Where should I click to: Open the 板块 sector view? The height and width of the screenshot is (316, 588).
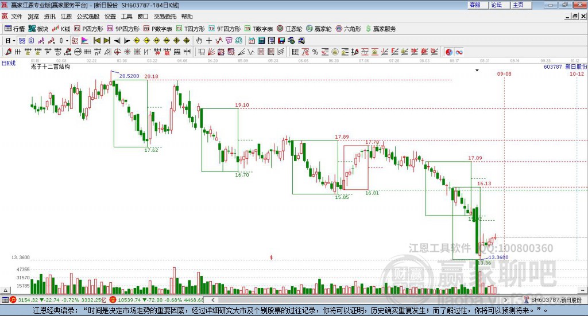click(38, 29)
